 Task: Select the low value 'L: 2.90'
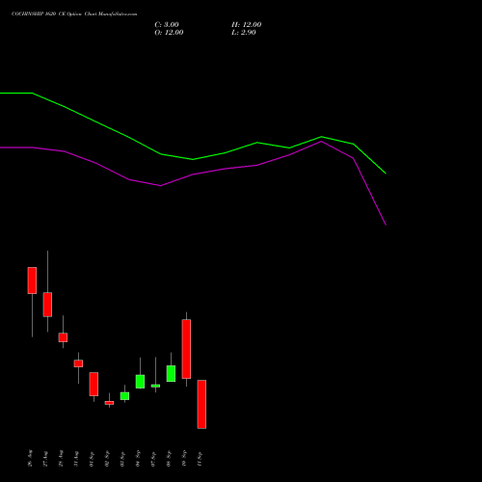coord(244,33)
